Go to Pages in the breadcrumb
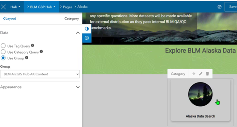Viewport: 237px width, 127px height. [x=68, y=7]
